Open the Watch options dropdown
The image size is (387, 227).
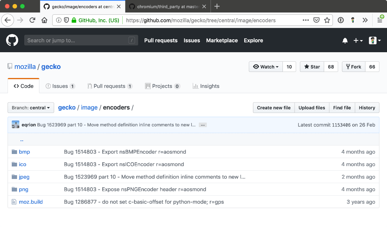pyautogui.click(x=265, y=67)
